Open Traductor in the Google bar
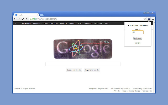168x105 pixels. click(98, 23)
